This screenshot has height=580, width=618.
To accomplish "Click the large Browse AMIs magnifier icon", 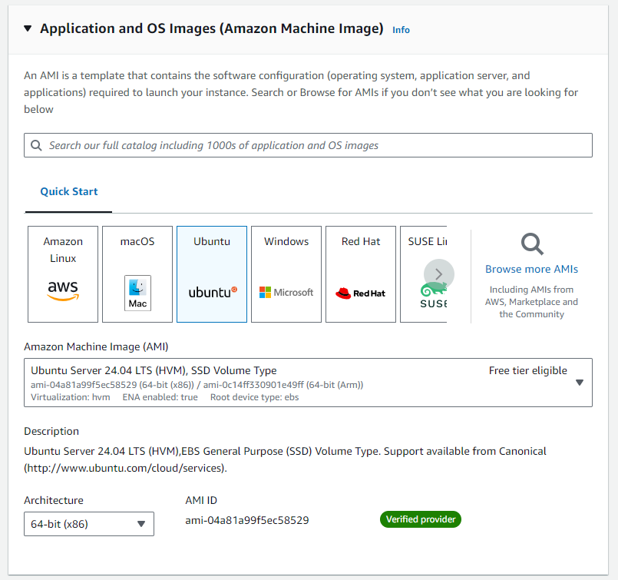I will tap(532, 244).
